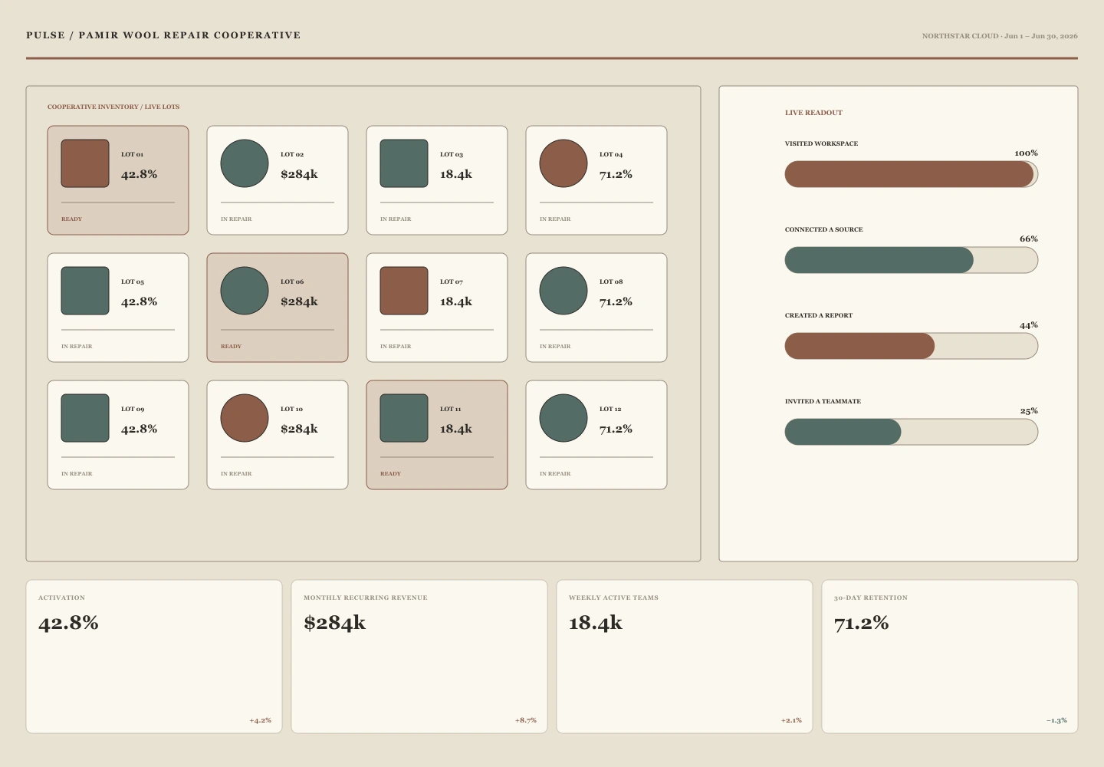1104x767 pixels.
Task: Click Lot 03's green square icon
Action: (x=404, y=163)
